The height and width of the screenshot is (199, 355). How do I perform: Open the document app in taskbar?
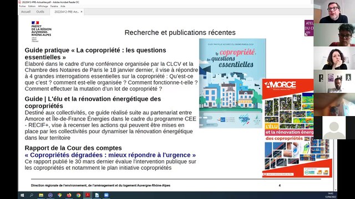pyautogui.click(x=97, y=195)
